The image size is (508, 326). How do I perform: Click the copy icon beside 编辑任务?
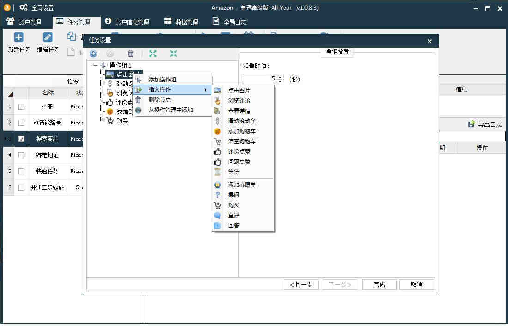pos(71,37)
